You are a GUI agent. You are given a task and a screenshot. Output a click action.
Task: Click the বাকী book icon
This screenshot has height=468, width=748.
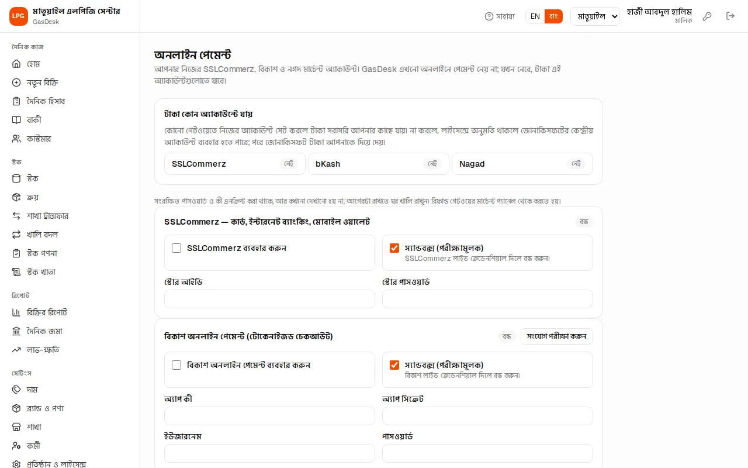click(16, 120)
